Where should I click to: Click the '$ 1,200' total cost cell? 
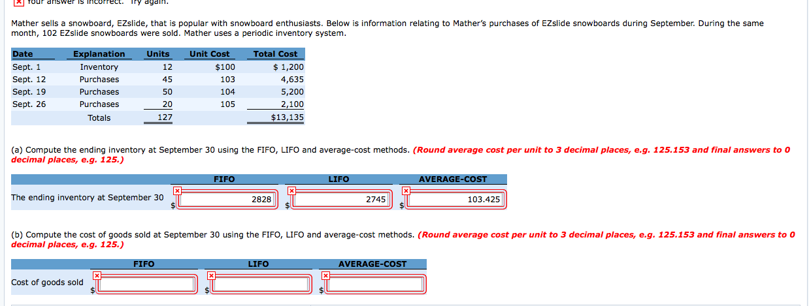click(288, 67)
